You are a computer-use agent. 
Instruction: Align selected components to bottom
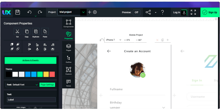tap(37, 45)
